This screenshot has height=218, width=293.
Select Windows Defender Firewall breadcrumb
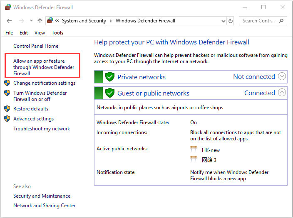145,21
